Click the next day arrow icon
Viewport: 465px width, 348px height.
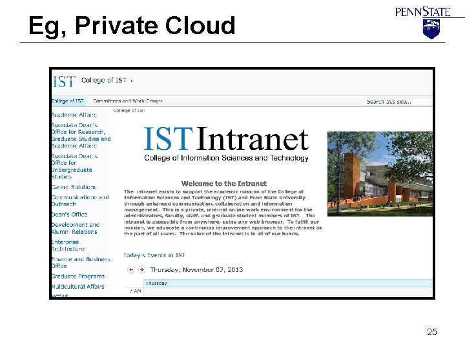click(x=141, y=269)
